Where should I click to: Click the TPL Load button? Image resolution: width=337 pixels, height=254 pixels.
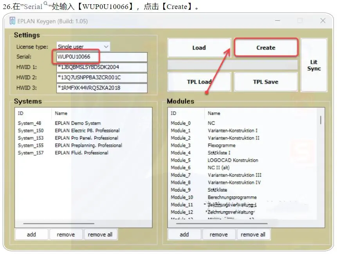click(199, 82)
